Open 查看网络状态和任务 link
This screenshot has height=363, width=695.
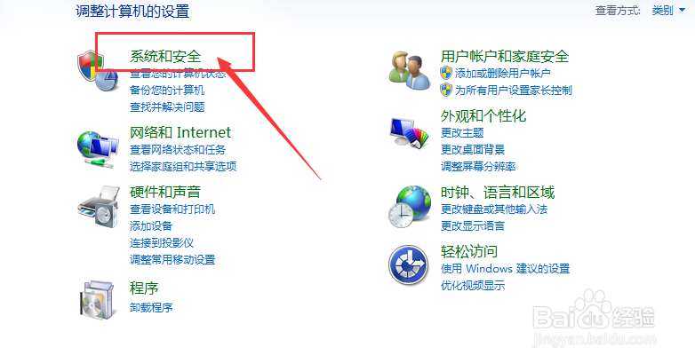[178, 150]
